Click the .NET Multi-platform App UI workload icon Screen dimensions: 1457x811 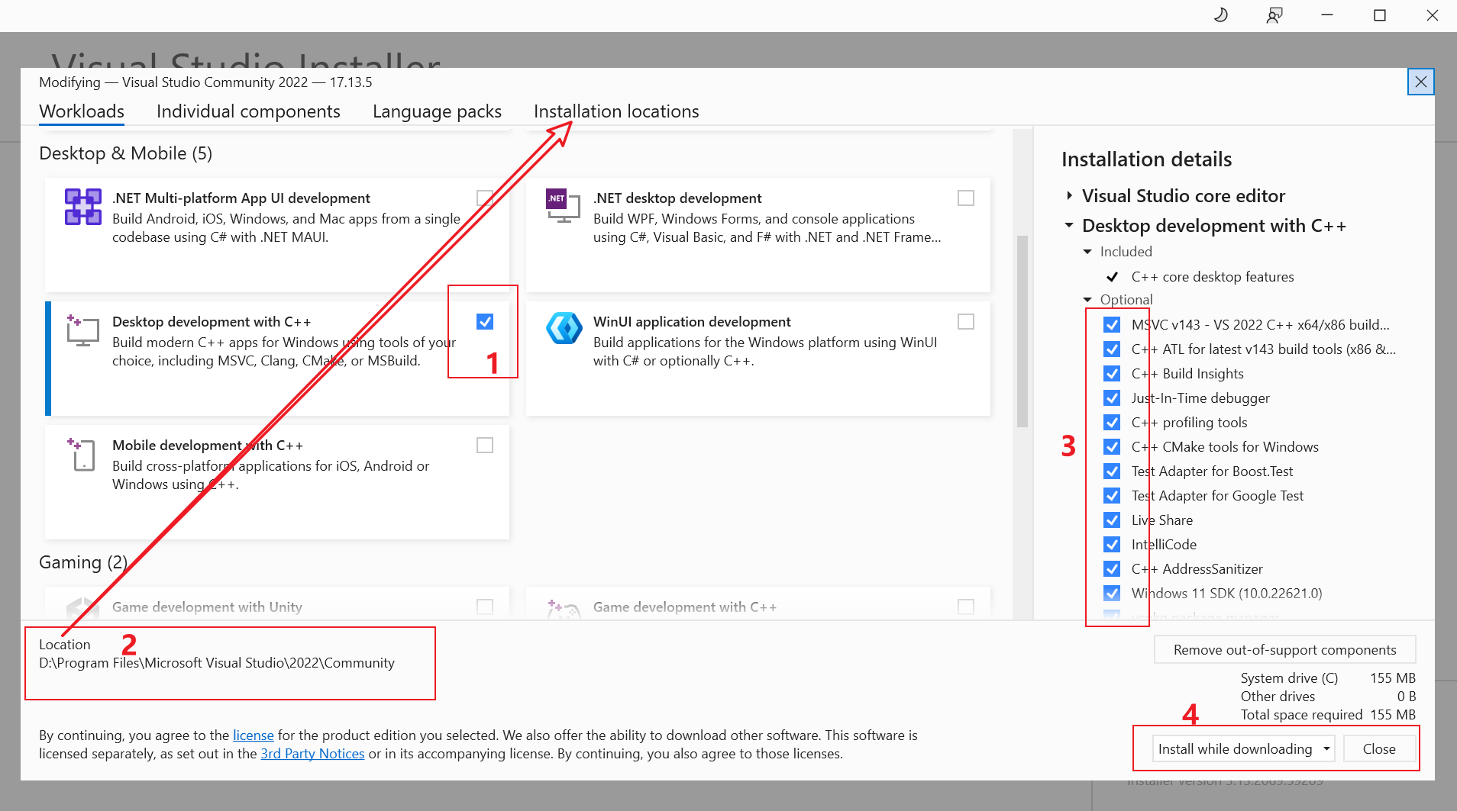coord(83,207)
